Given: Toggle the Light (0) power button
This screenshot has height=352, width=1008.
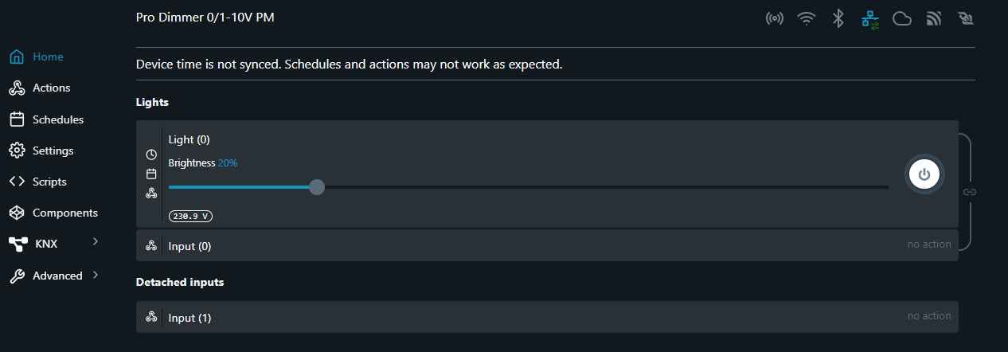Looking at the screenshot, I should pyautogui.click(x=924, y=174).
